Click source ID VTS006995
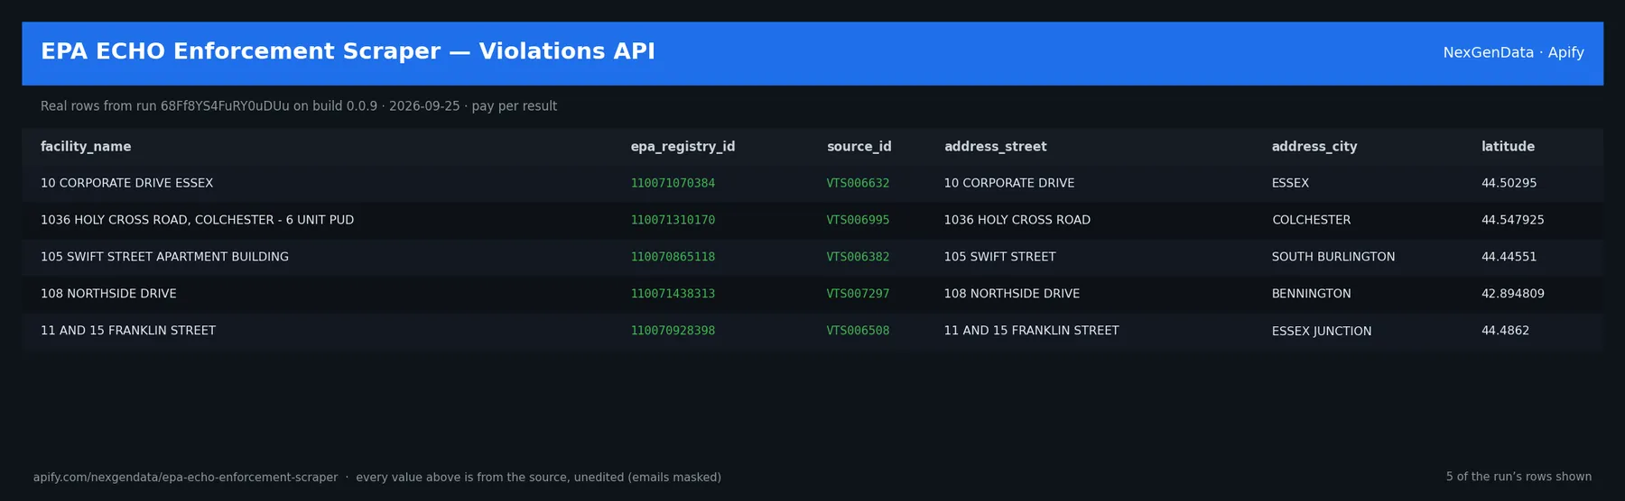 tap(858, 220)
